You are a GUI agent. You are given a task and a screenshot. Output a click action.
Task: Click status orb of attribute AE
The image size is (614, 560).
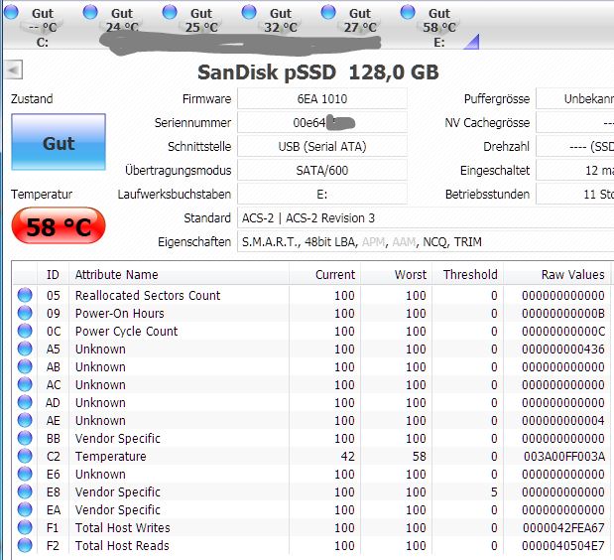(x=25, y=420)
